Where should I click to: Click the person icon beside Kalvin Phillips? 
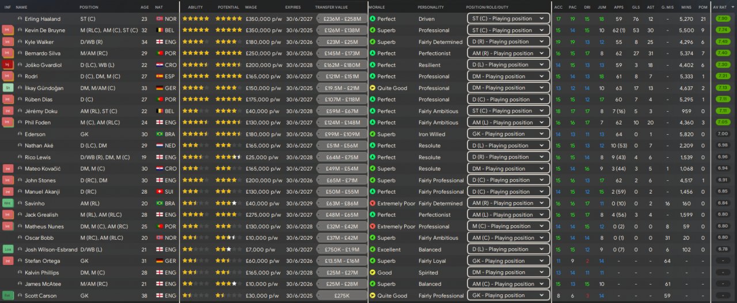(x=20, y=272)
